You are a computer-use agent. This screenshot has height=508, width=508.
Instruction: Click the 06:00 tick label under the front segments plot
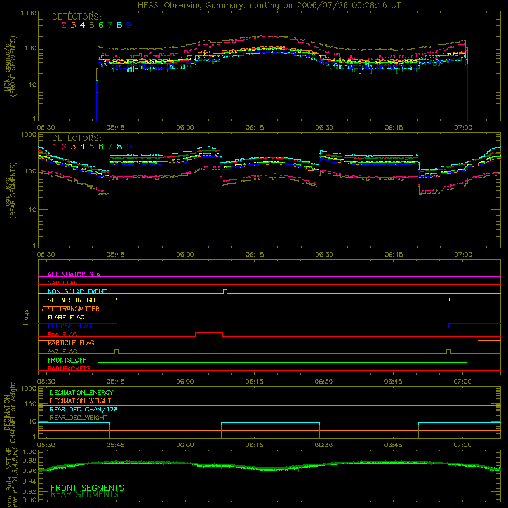(185, 128)
